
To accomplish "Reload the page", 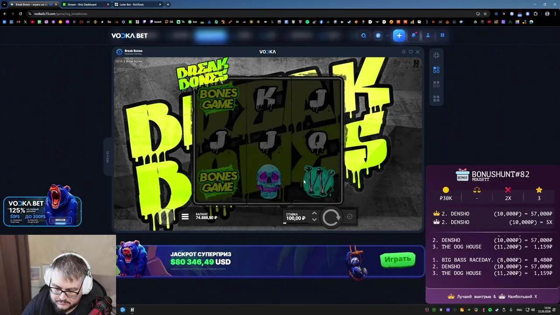I will (x=20, y=14).
